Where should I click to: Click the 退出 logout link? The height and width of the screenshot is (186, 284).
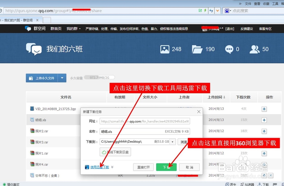click(230, 29)
